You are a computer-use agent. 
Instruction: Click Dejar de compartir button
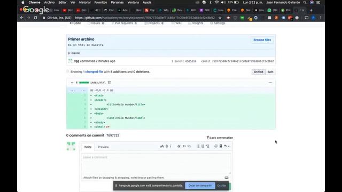tap(200, 186)
